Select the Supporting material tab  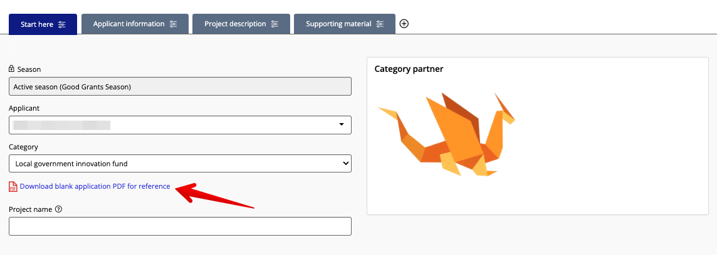[339, 24]
